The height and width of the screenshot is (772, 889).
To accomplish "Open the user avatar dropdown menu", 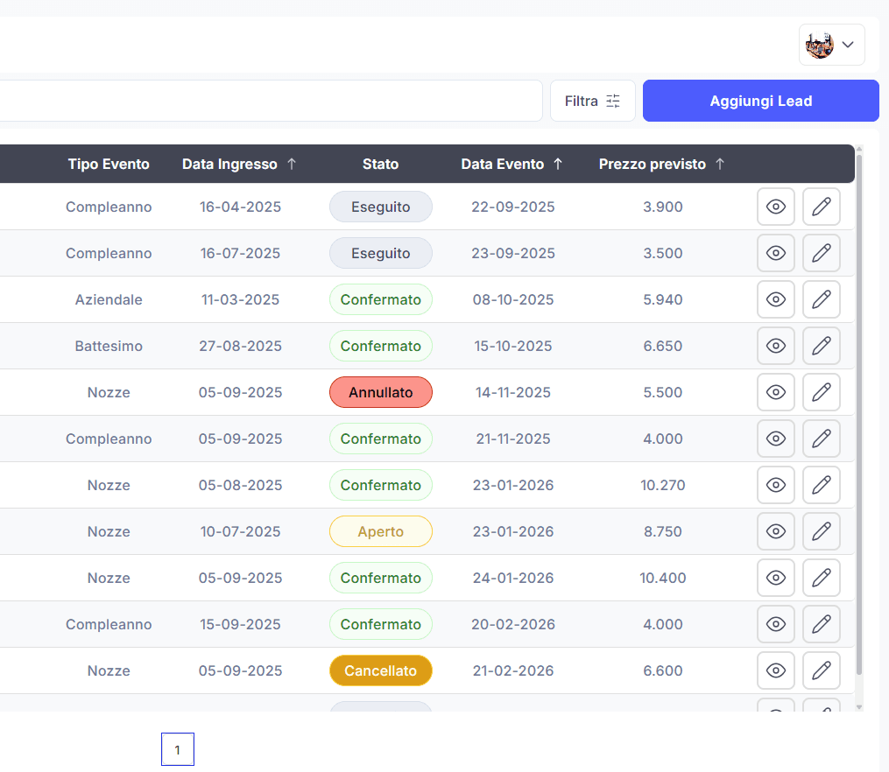I will (832, 45).
